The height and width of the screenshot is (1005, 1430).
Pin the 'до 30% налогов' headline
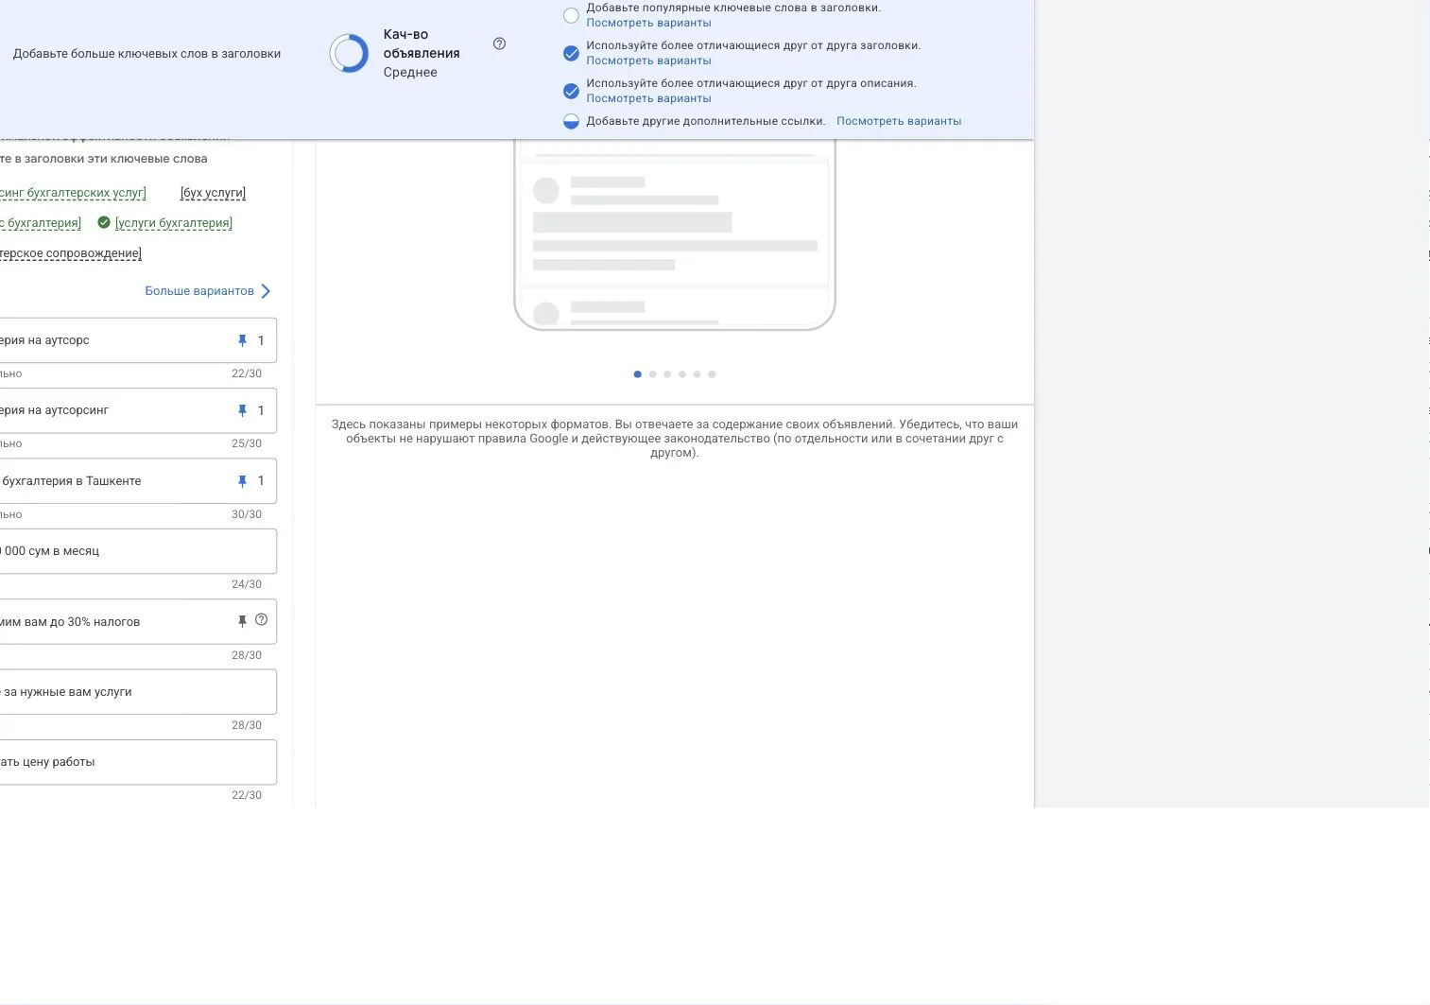pyautogui.click(x=242, y=621)
